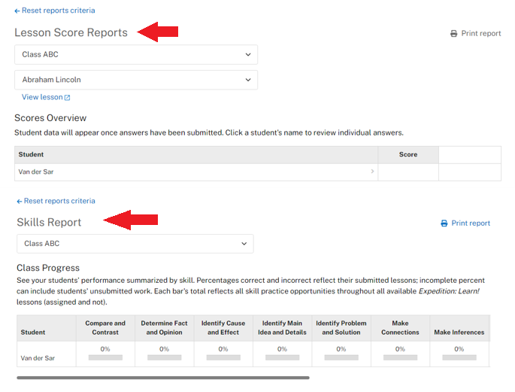Click the Identify Problem and Solution header

point(341,327)
